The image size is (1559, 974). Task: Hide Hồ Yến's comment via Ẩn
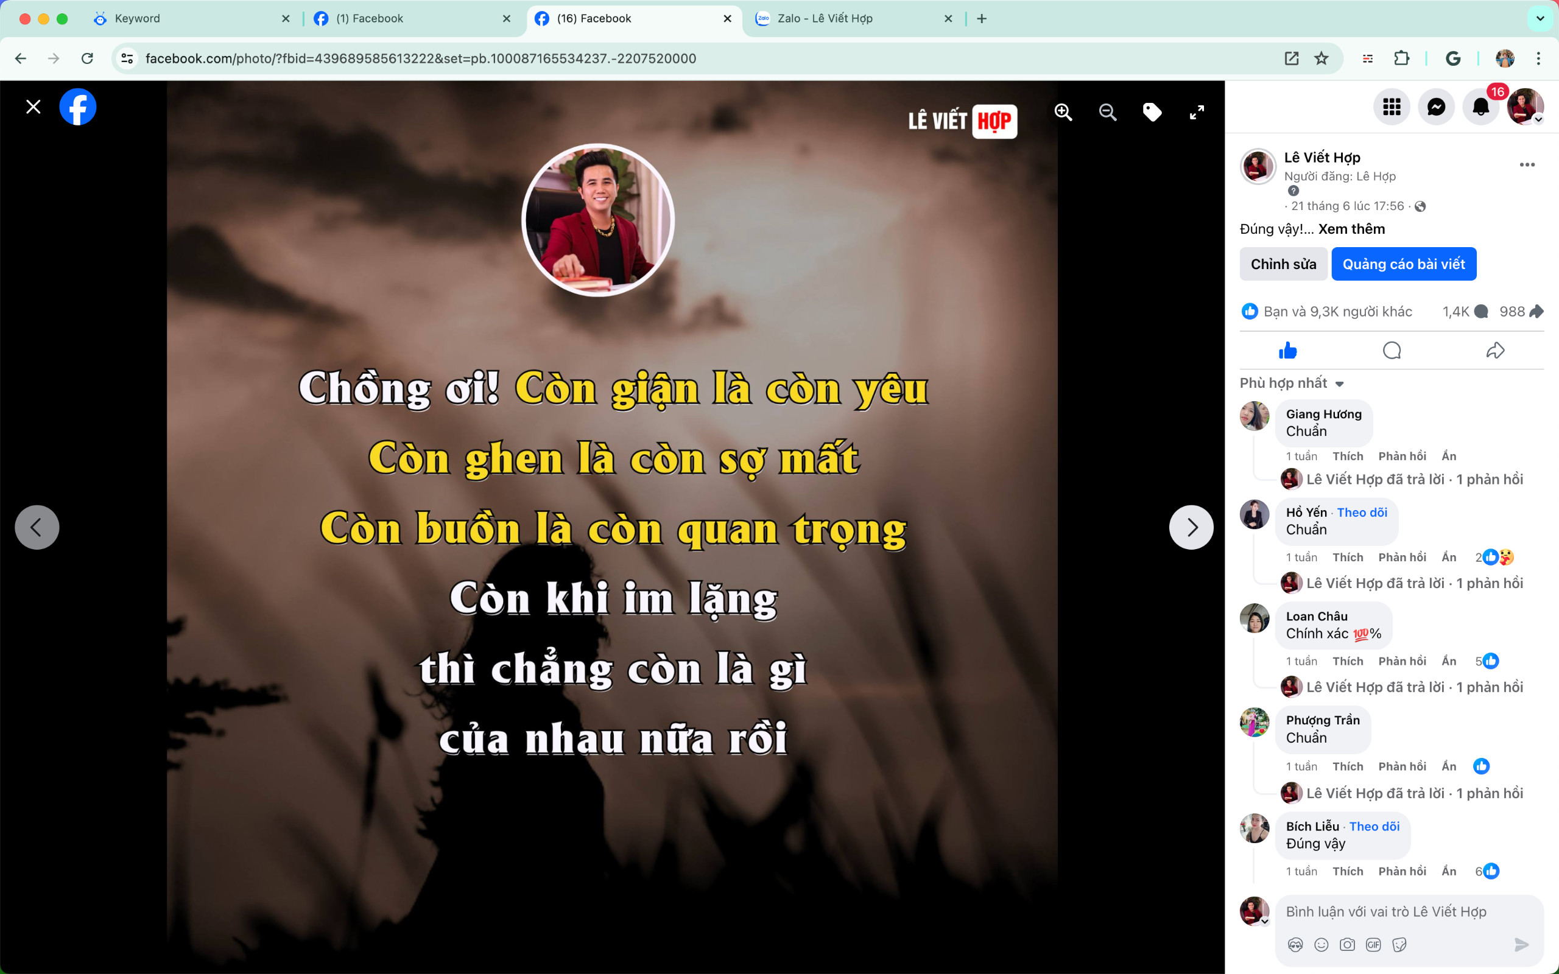1449,557
